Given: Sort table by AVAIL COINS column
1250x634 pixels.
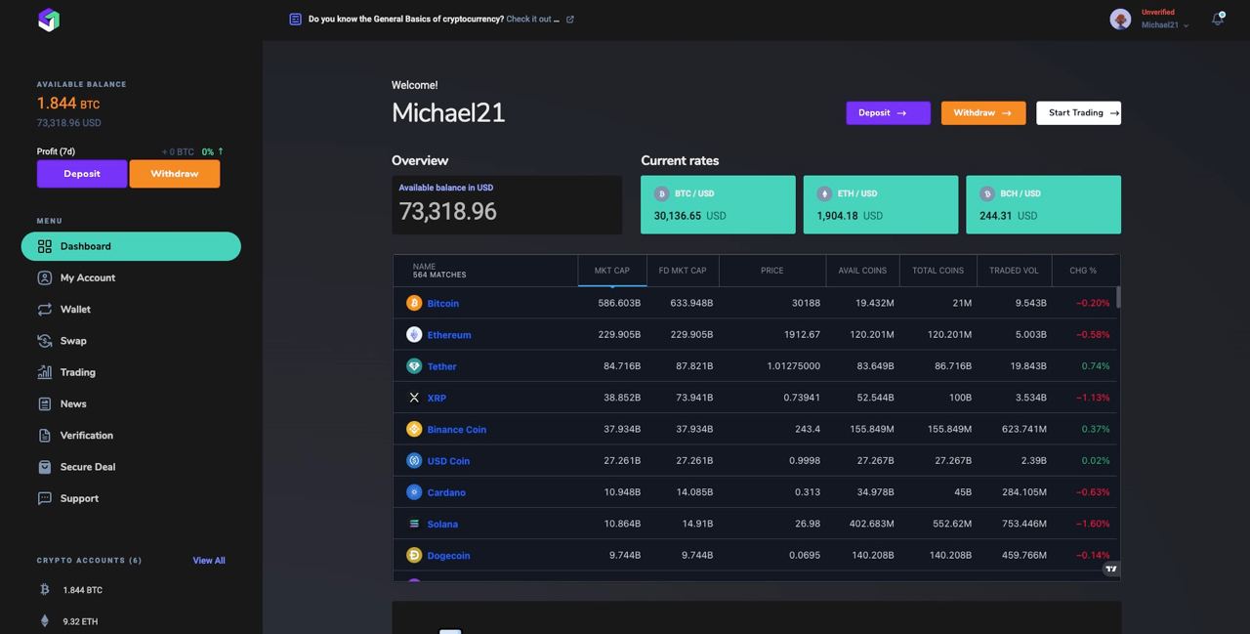Looking at the screenshot, I should click(862, 271).
